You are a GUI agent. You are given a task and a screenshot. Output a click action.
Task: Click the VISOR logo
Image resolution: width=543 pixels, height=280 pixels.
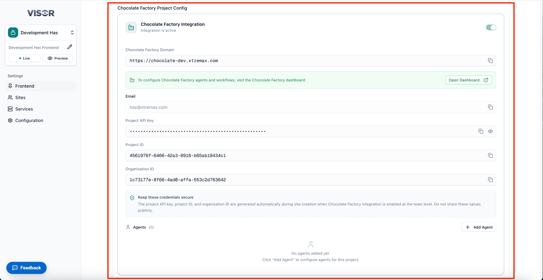pos(41,13)
